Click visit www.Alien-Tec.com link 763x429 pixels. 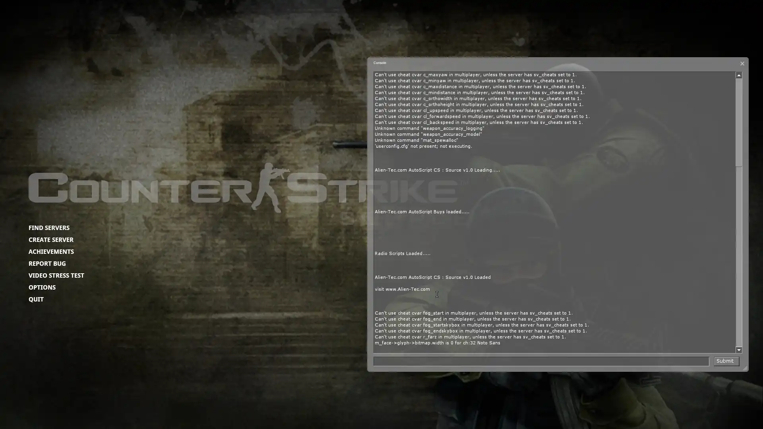pyautogui.click(x=403, y=289)
